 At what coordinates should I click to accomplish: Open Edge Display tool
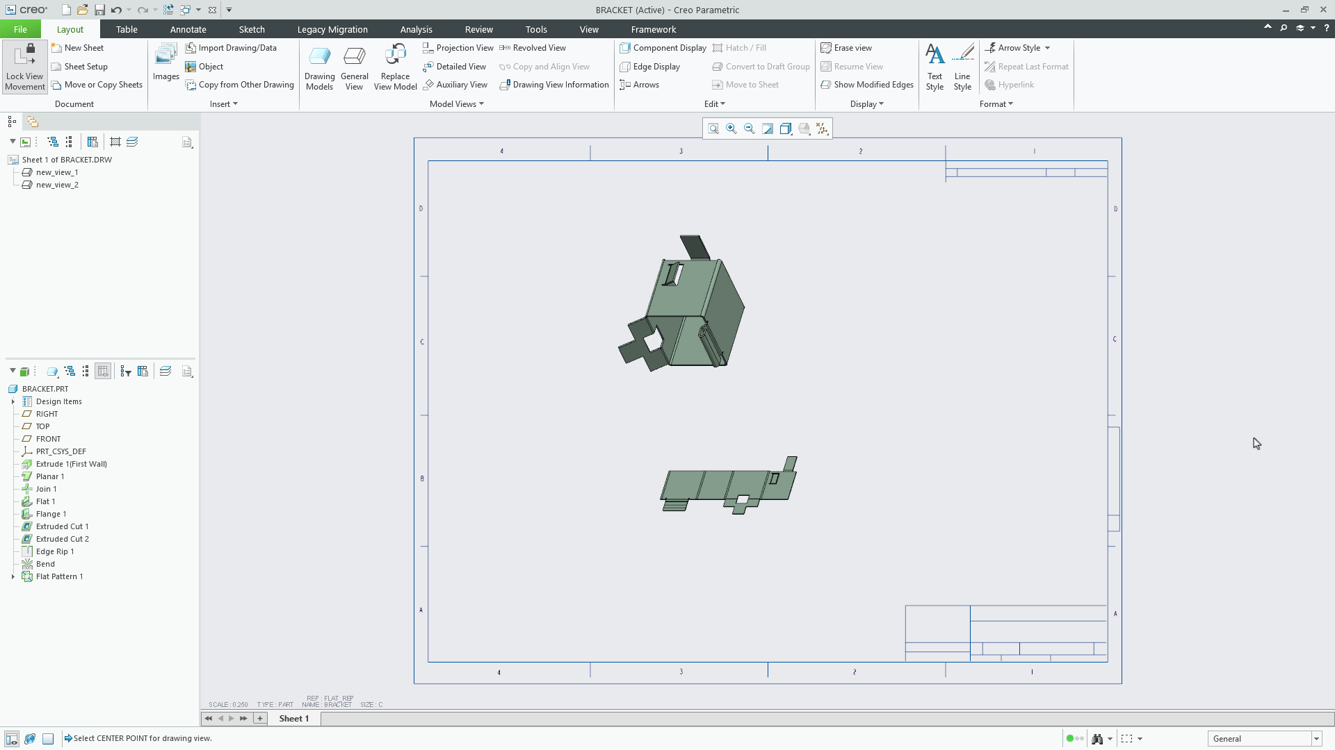[650, 67]
